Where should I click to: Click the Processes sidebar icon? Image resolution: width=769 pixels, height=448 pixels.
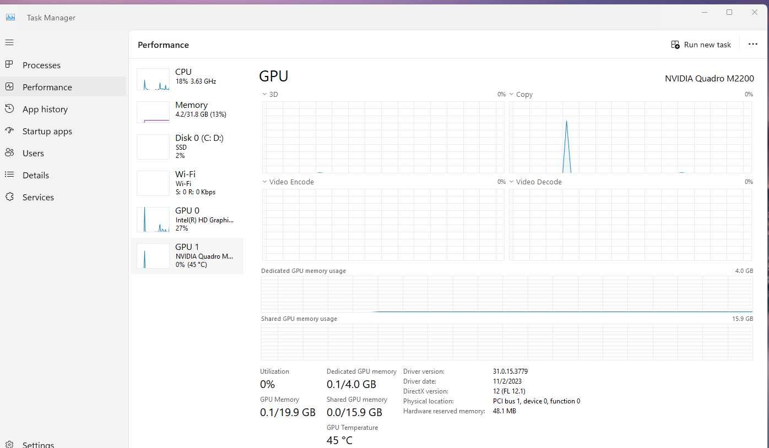coord(9,65)
